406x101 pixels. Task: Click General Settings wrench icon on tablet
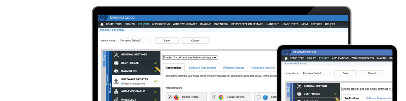299,86
